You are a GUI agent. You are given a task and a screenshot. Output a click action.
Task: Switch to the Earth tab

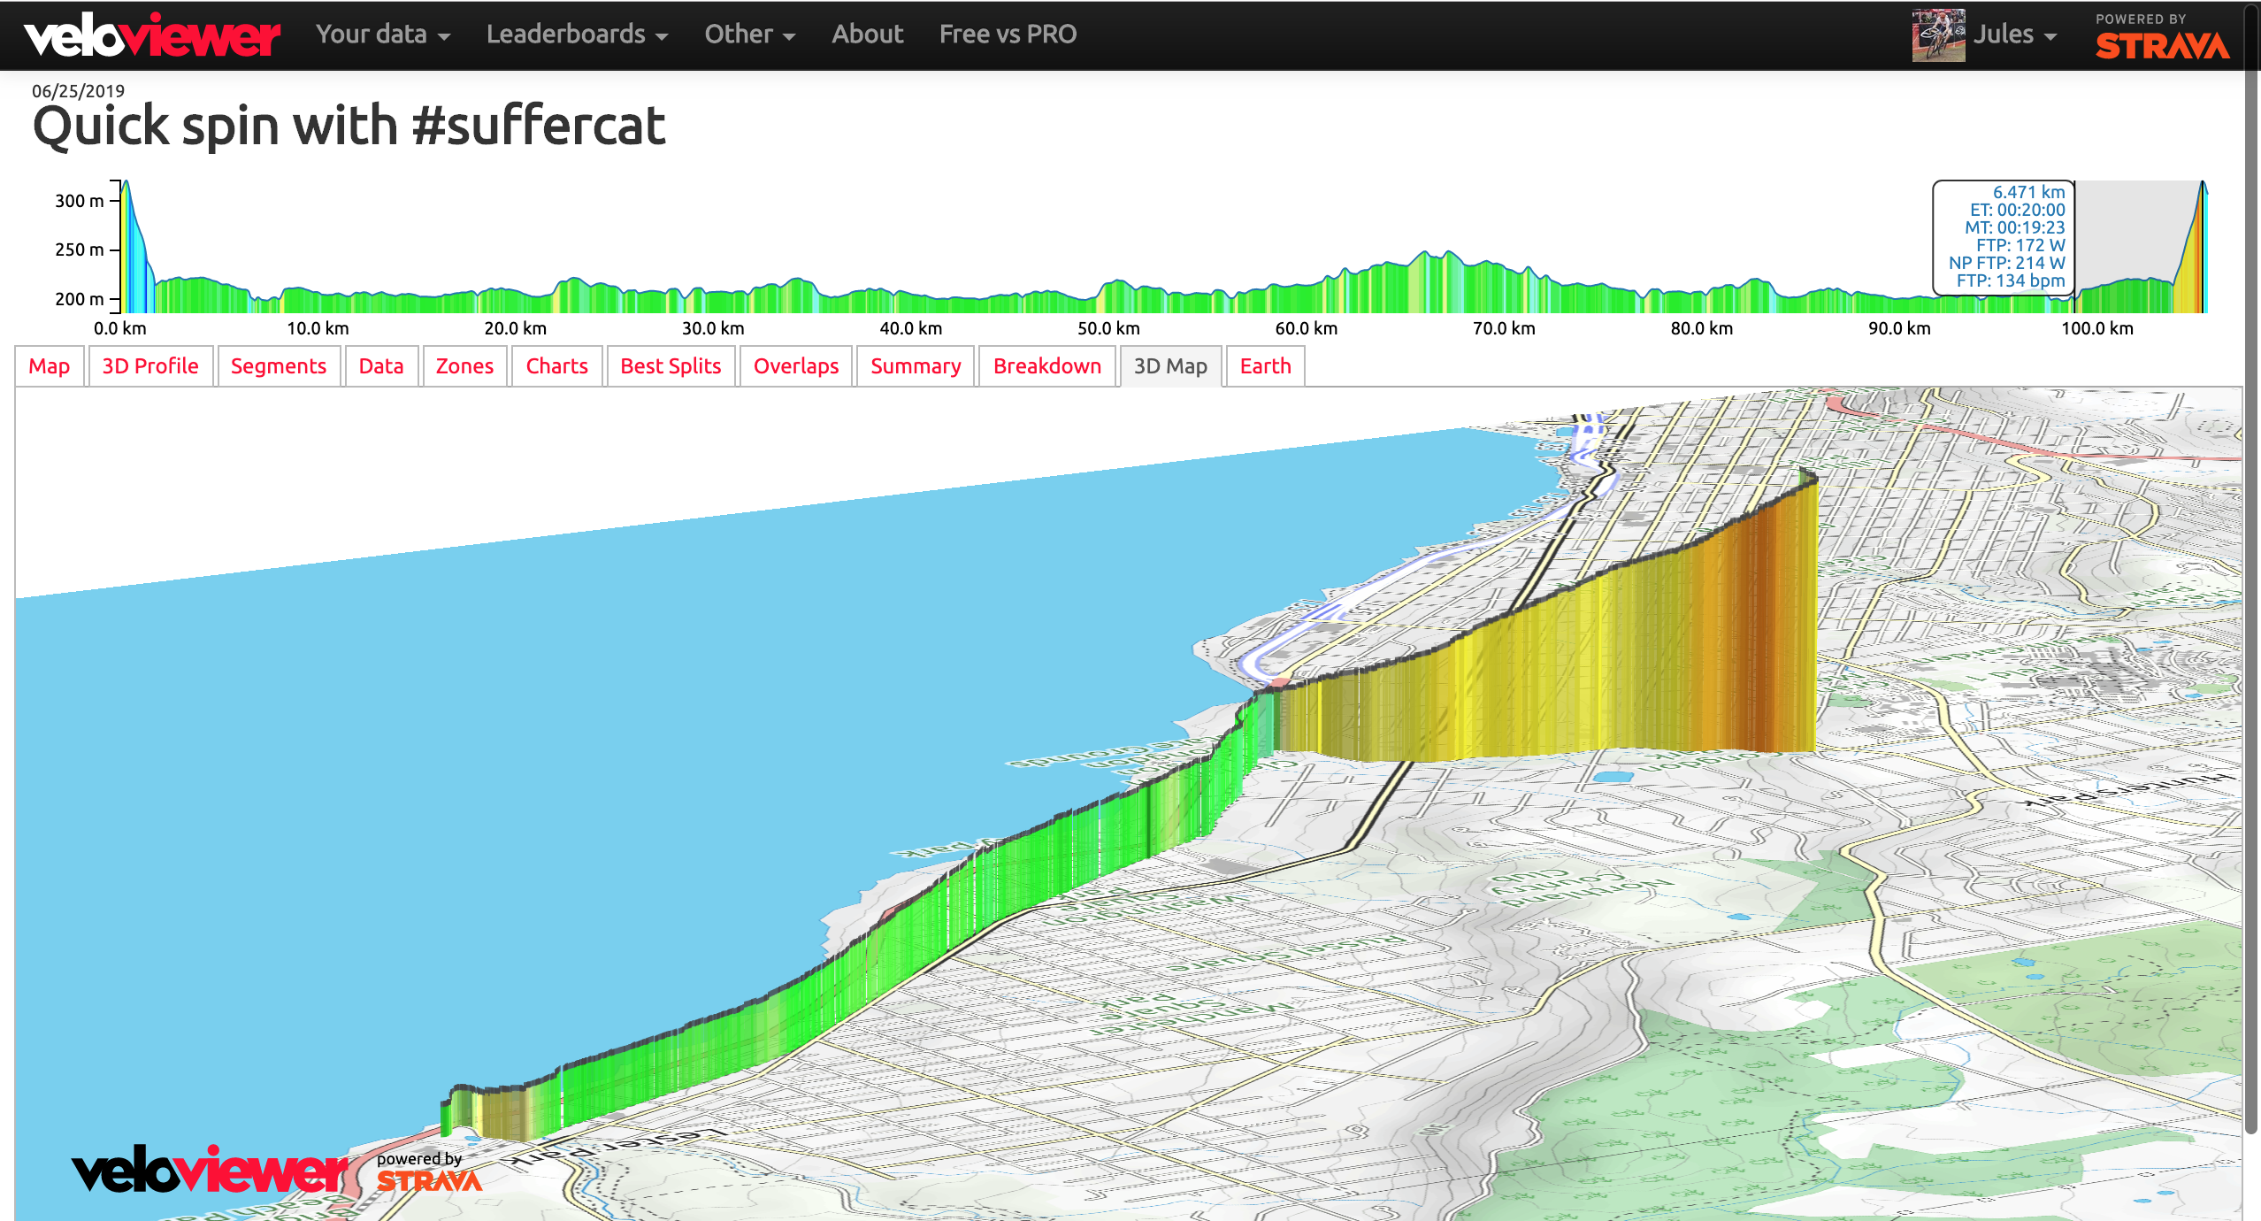[1266, 366]
